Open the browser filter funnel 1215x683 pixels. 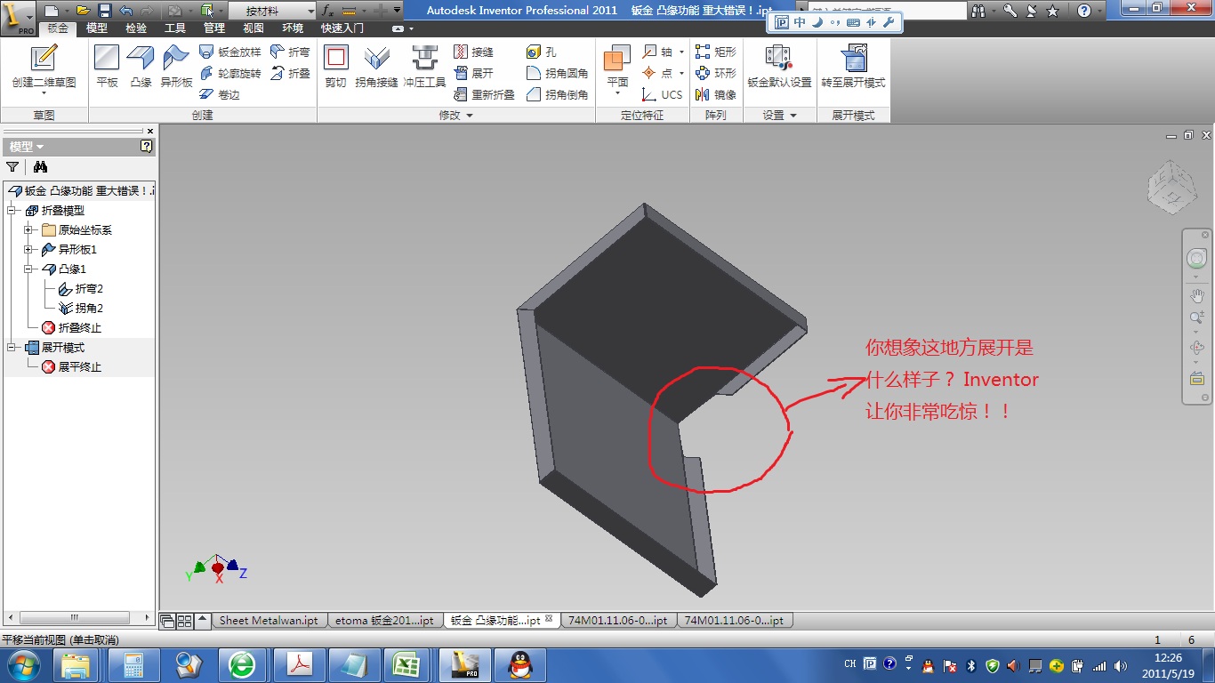[x=12, y=166]
